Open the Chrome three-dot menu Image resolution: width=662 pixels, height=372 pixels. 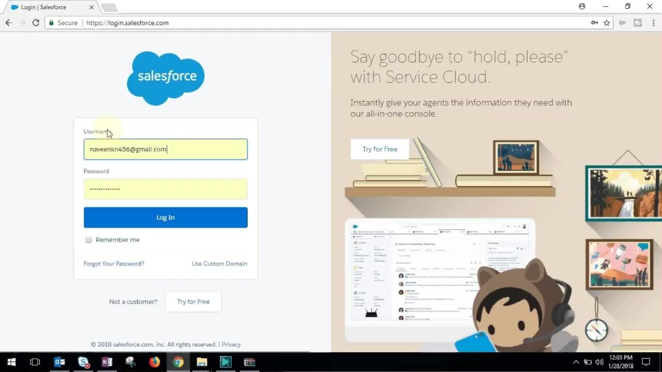653,23
